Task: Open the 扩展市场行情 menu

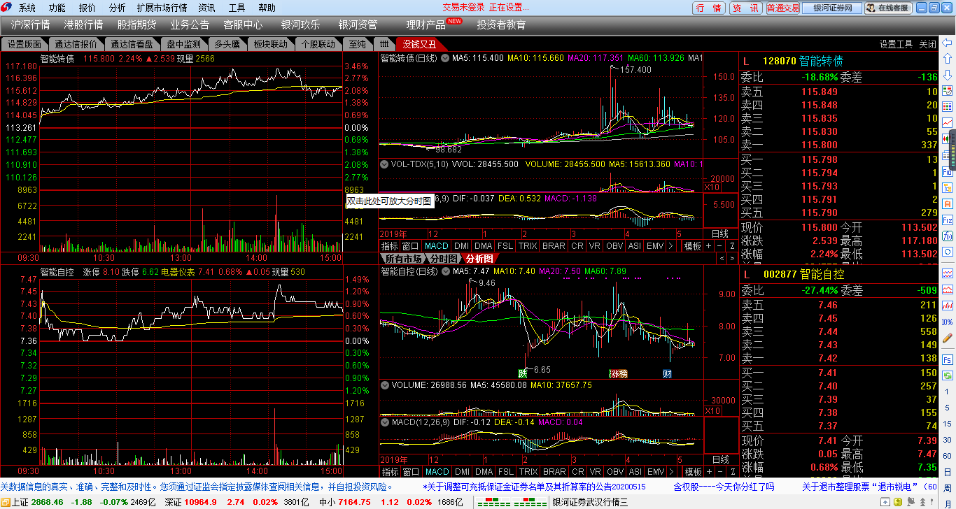Action: 162,8
